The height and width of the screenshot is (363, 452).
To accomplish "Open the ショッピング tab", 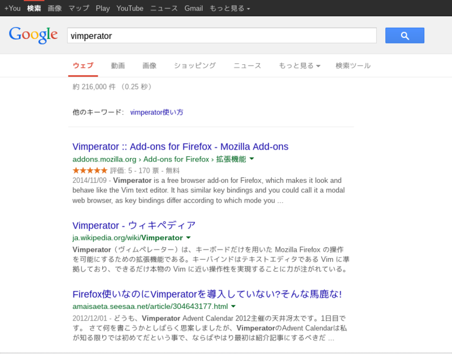I will pos(195,65).
